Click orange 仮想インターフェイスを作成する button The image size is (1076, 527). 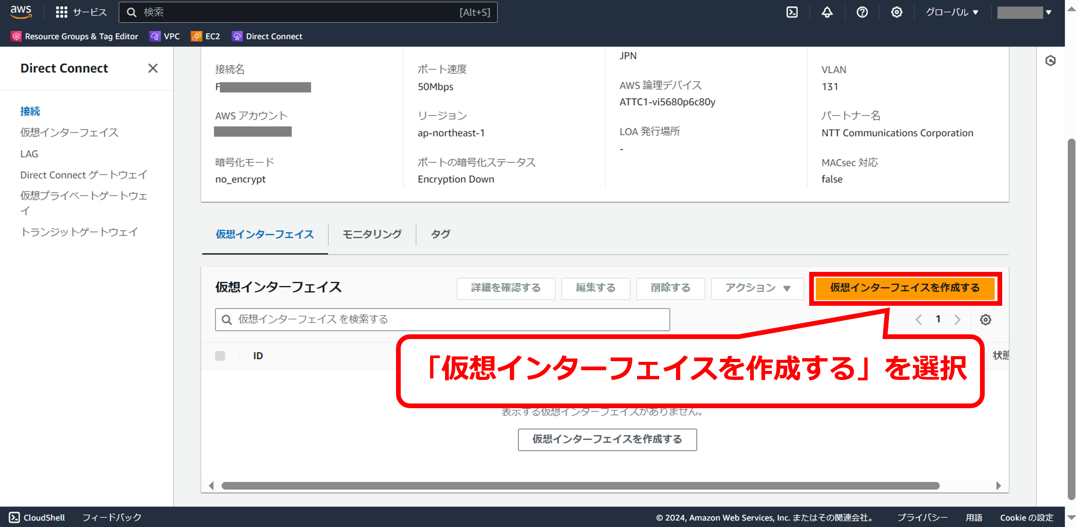[905, 288]
